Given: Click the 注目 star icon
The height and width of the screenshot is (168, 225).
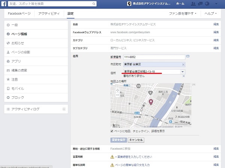Looking at the screenshot, I should click(x=8, y=79).
